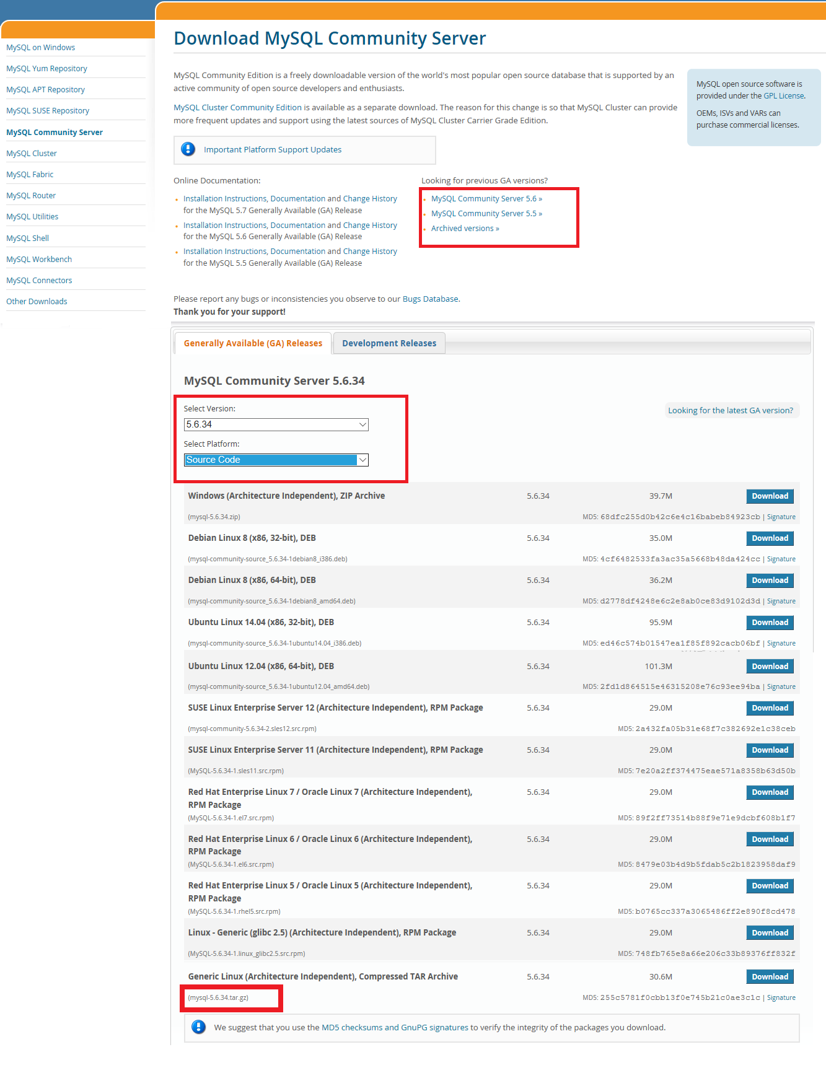The width and height of the screenshot is (826, 1078).
Task: Open the MySQL Community Server 5.5 previous version link
Action: (x=486, y=214)
